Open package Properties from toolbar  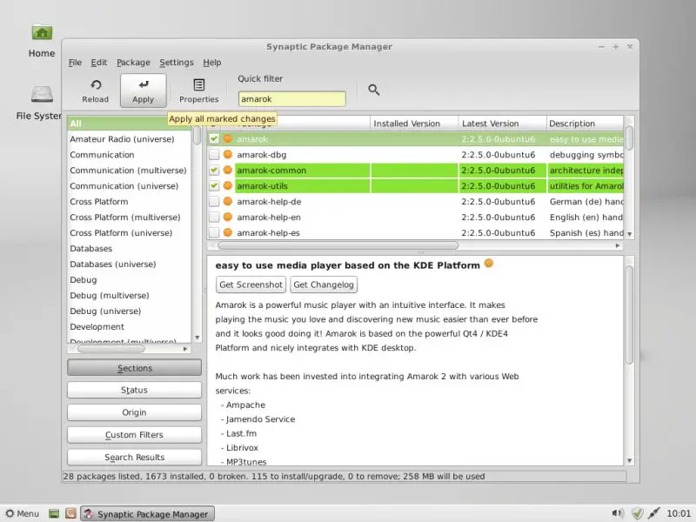click(198, 90)
